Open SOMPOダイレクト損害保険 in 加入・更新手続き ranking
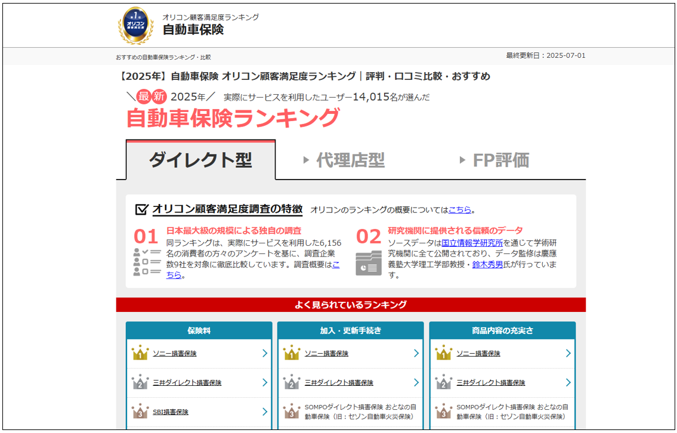The image size is (677, 433). click(x=360, y=412)
